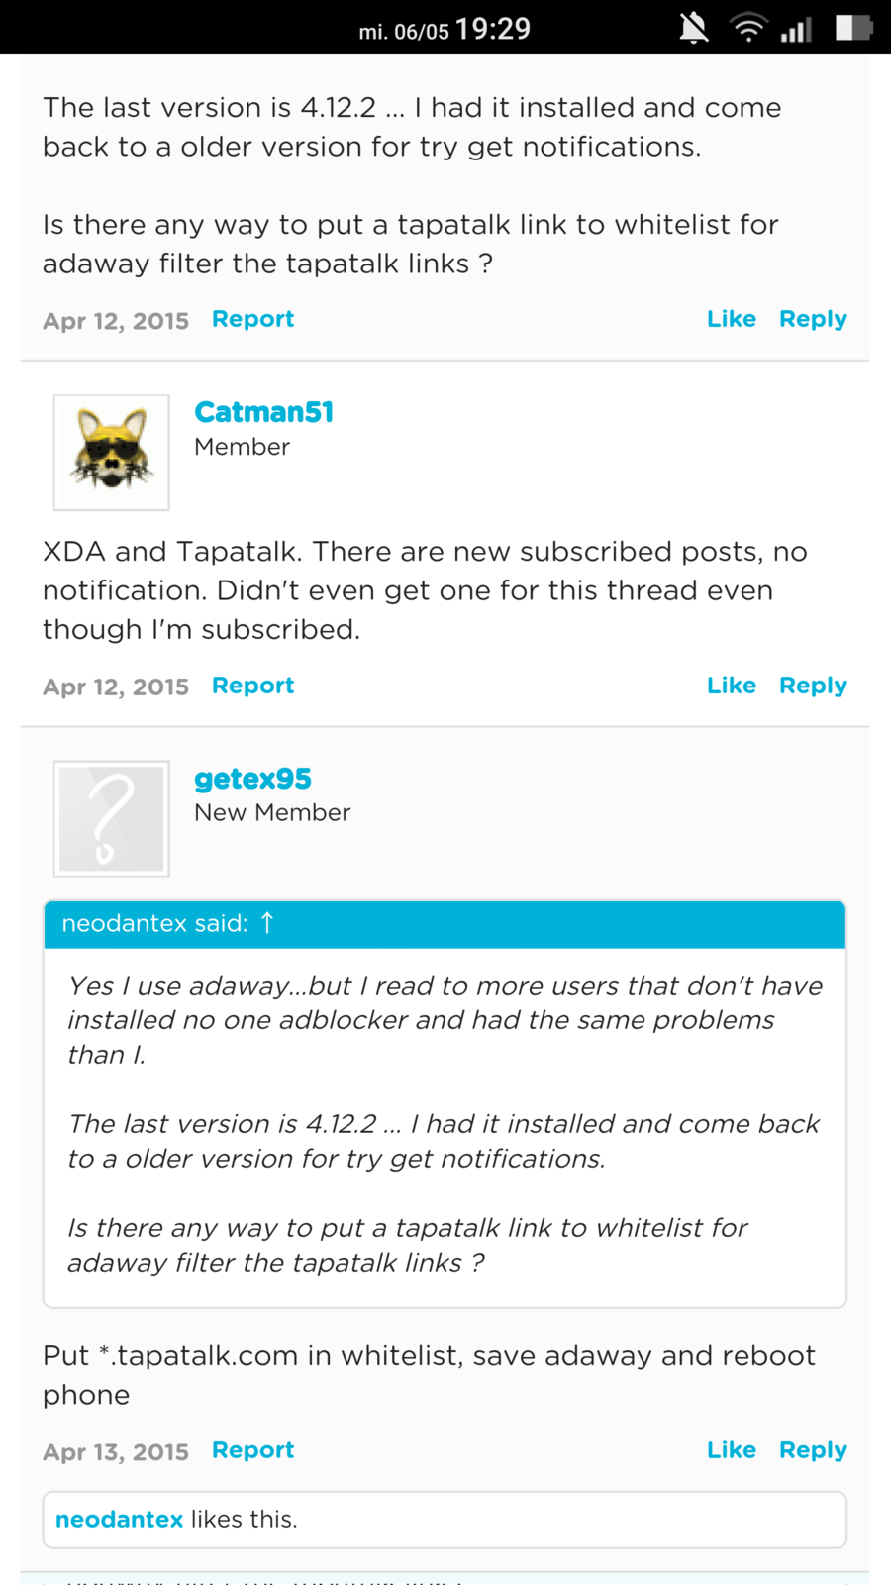Image resolution: width=891 pixels, height=1585 pixels.
Task: Tap the Wi-Fi status icon
Action: tap(748, 28)
